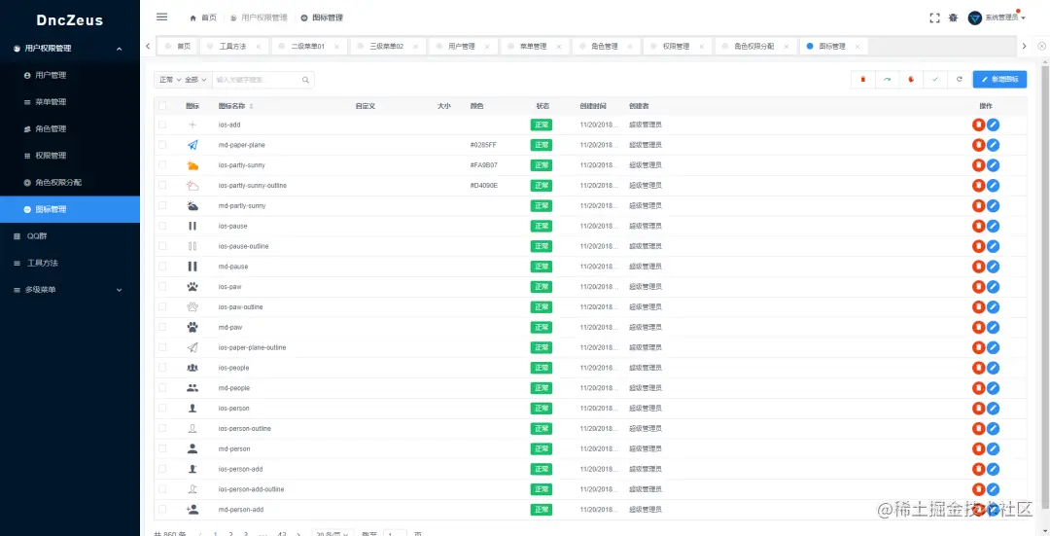Image resolution: width=1050 pixels, height=536 pixels.
Task: Click color value #FA9B07
Action: point(484,164)
